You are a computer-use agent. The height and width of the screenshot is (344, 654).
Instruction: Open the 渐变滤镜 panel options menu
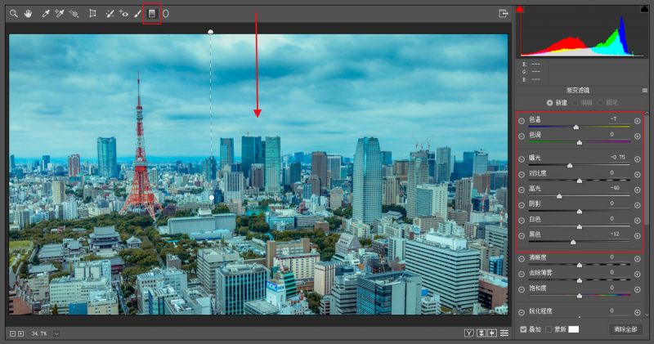643,90
